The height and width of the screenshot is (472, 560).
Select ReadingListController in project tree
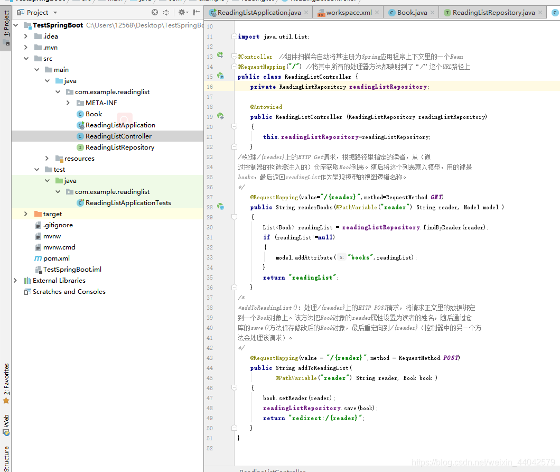coord(118,136)
